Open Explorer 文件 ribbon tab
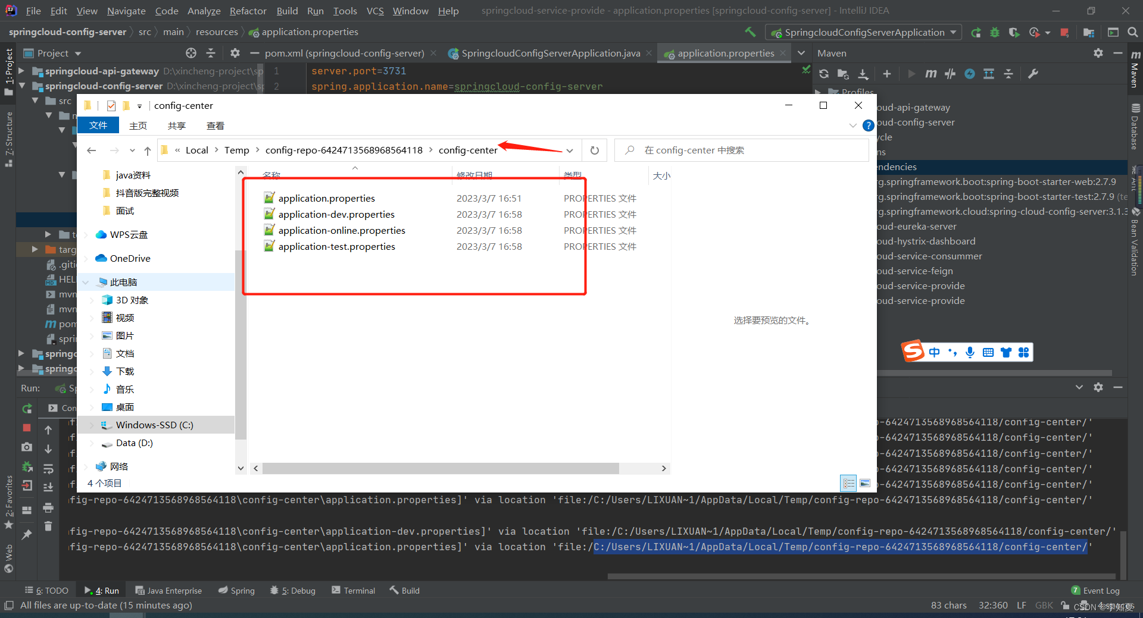1143x618 pixels. (98, 126)
